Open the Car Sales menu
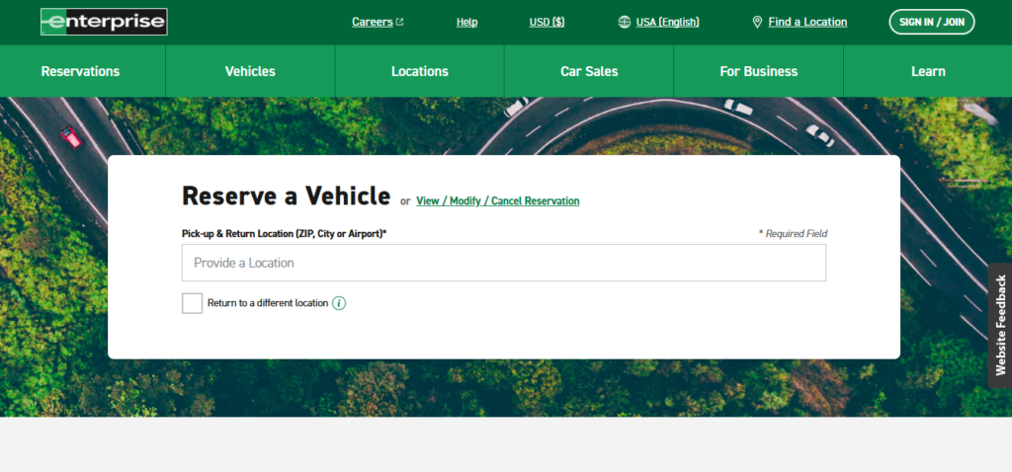1012x472 pixels. (589, 71)
